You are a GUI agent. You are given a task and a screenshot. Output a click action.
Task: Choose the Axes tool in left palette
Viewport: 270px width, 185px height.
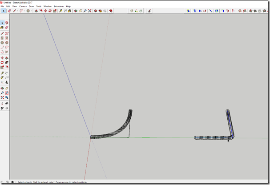[2, 82]
